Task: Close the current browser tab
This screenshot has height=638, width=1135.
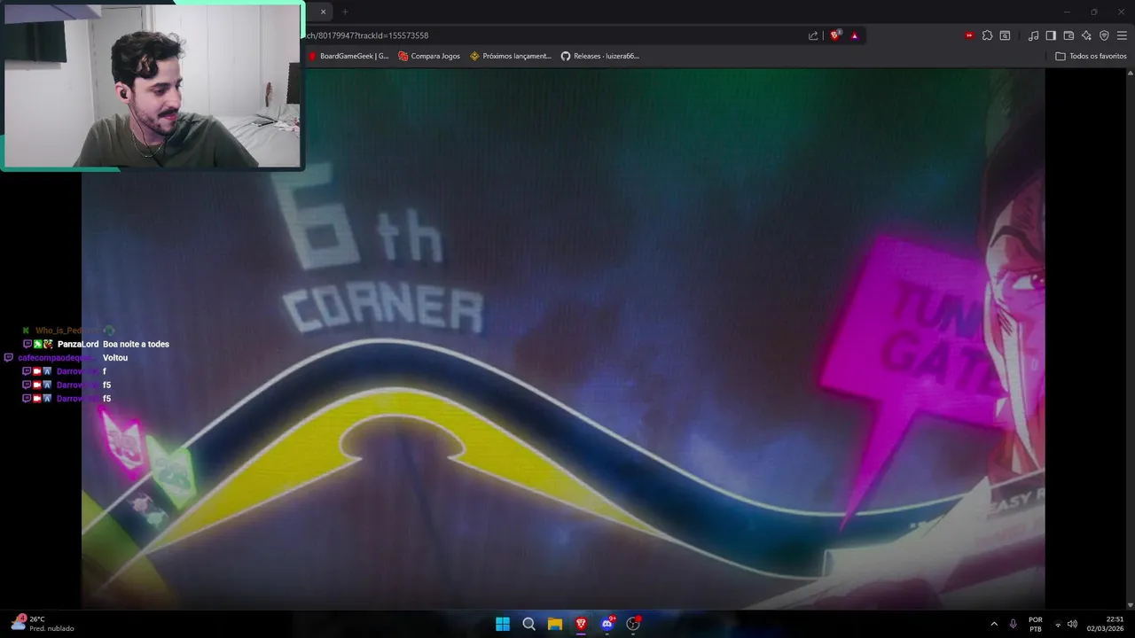Action: coord(323,12)
